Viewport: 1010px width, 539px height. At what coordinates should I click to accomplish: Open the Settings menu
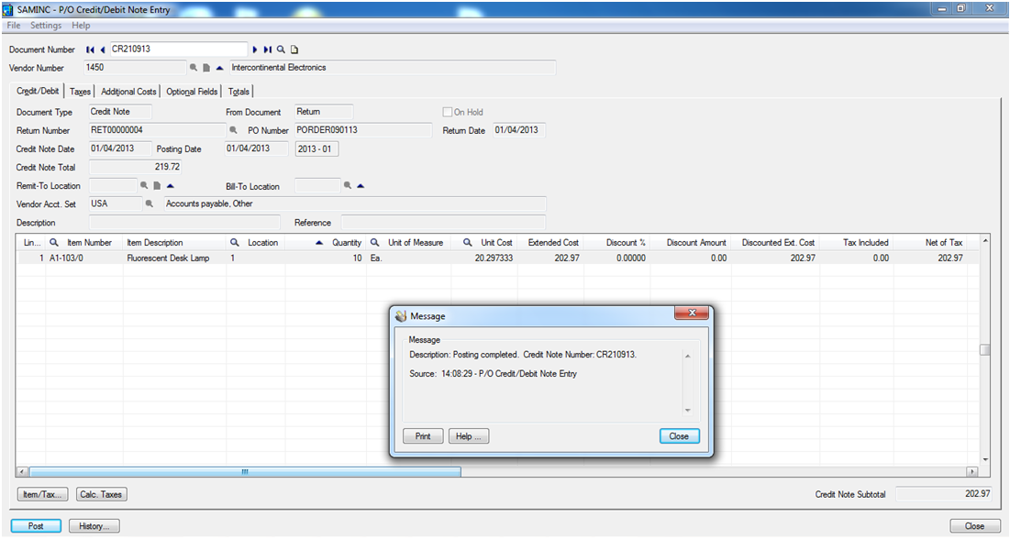(46, 26)
